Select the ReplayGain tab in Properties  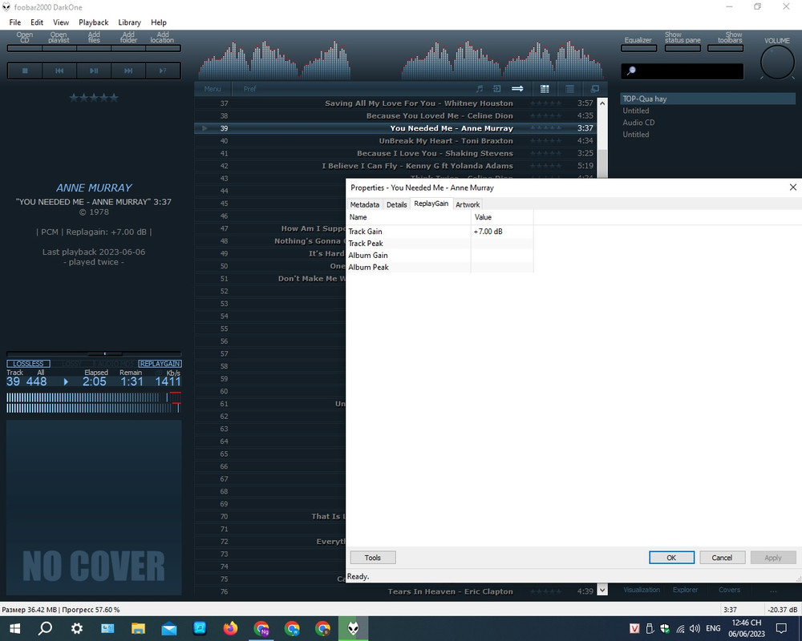coord(431,204)
